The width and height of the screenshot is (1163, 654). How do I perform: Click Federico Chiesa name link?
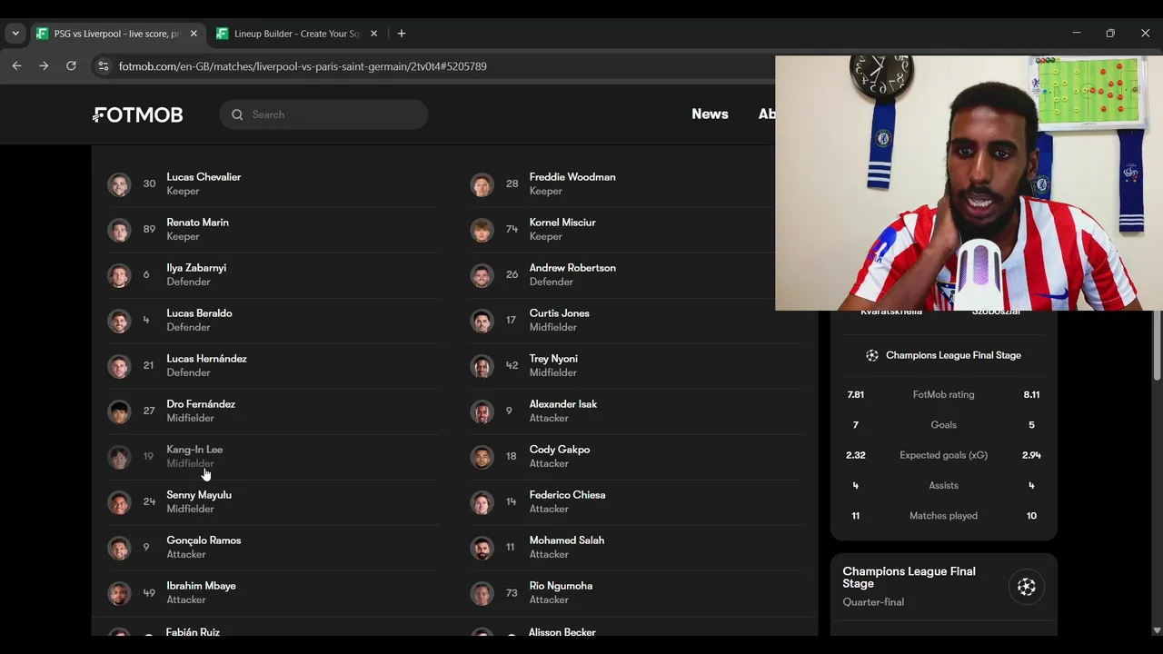click(568, 495)
